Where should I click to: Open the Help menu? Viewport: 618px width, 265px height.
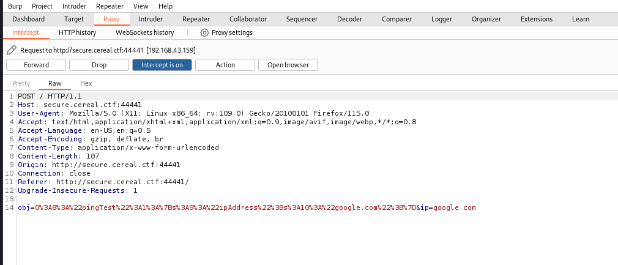(x=165, y=6)
